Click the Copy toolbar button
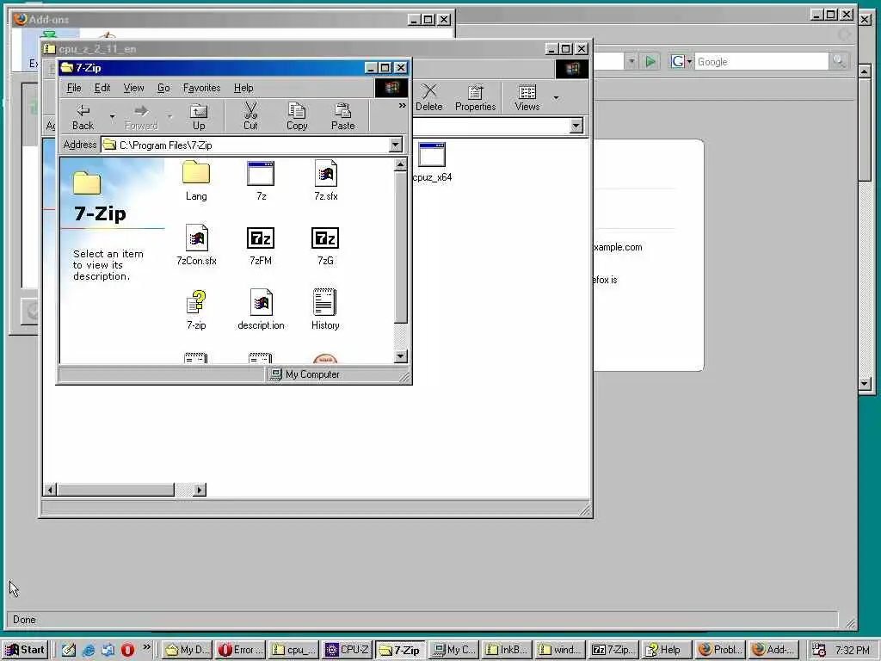The image size is (881, 661). coord(297,117)
